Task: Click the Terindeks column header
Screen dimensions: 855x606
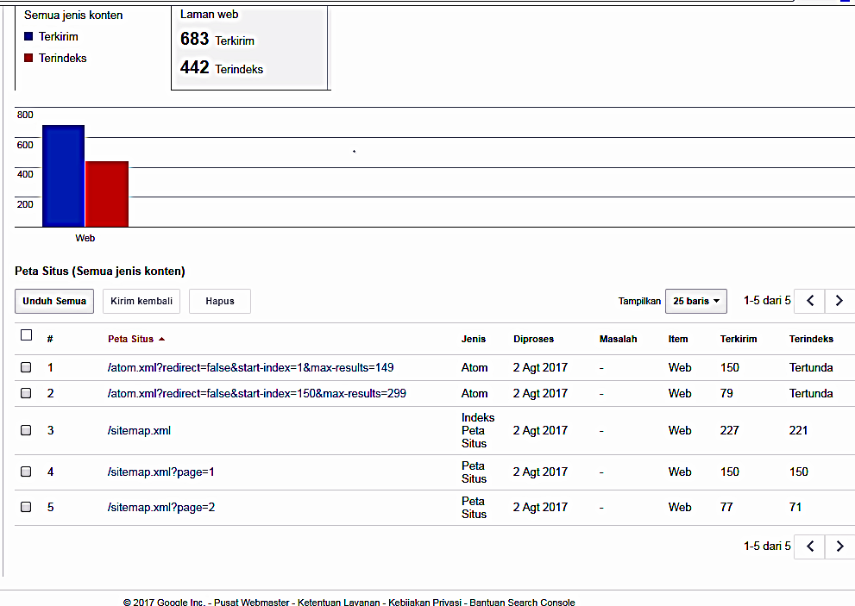Action: click(x=811, y=339)
